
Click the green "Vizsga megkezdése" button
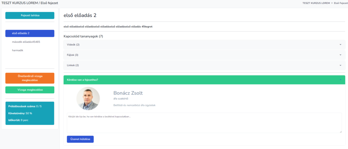click(x=30, y=90)
